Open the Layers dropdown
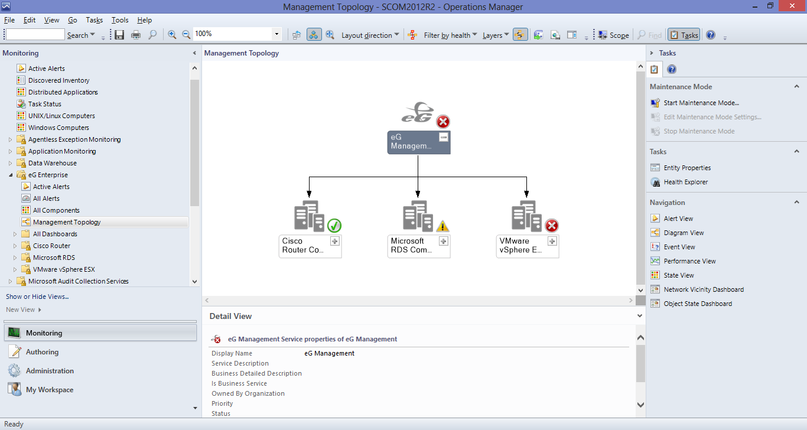This screenshot has height=430, width=807. [x=496, y=35]
